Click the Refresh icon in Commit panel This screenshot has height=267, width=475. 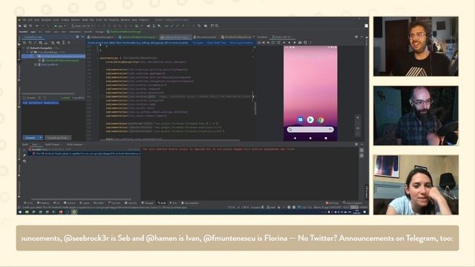click(24, 43)
